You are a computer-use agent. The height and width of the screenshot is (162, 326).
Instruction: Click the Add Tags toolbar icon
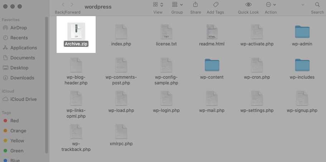pyautogui.click(x=216, y=4)
